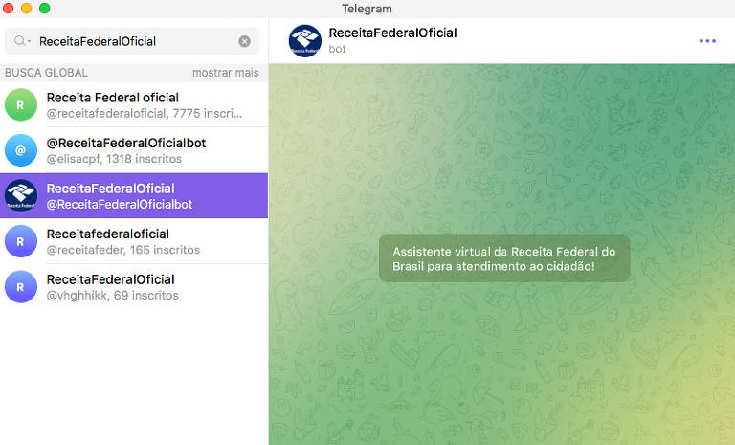The width and height of the screenshot is (735, 445).
Task: Select the '@vhghhikk, 69 inscritos' subtitle
Action: 113,296
